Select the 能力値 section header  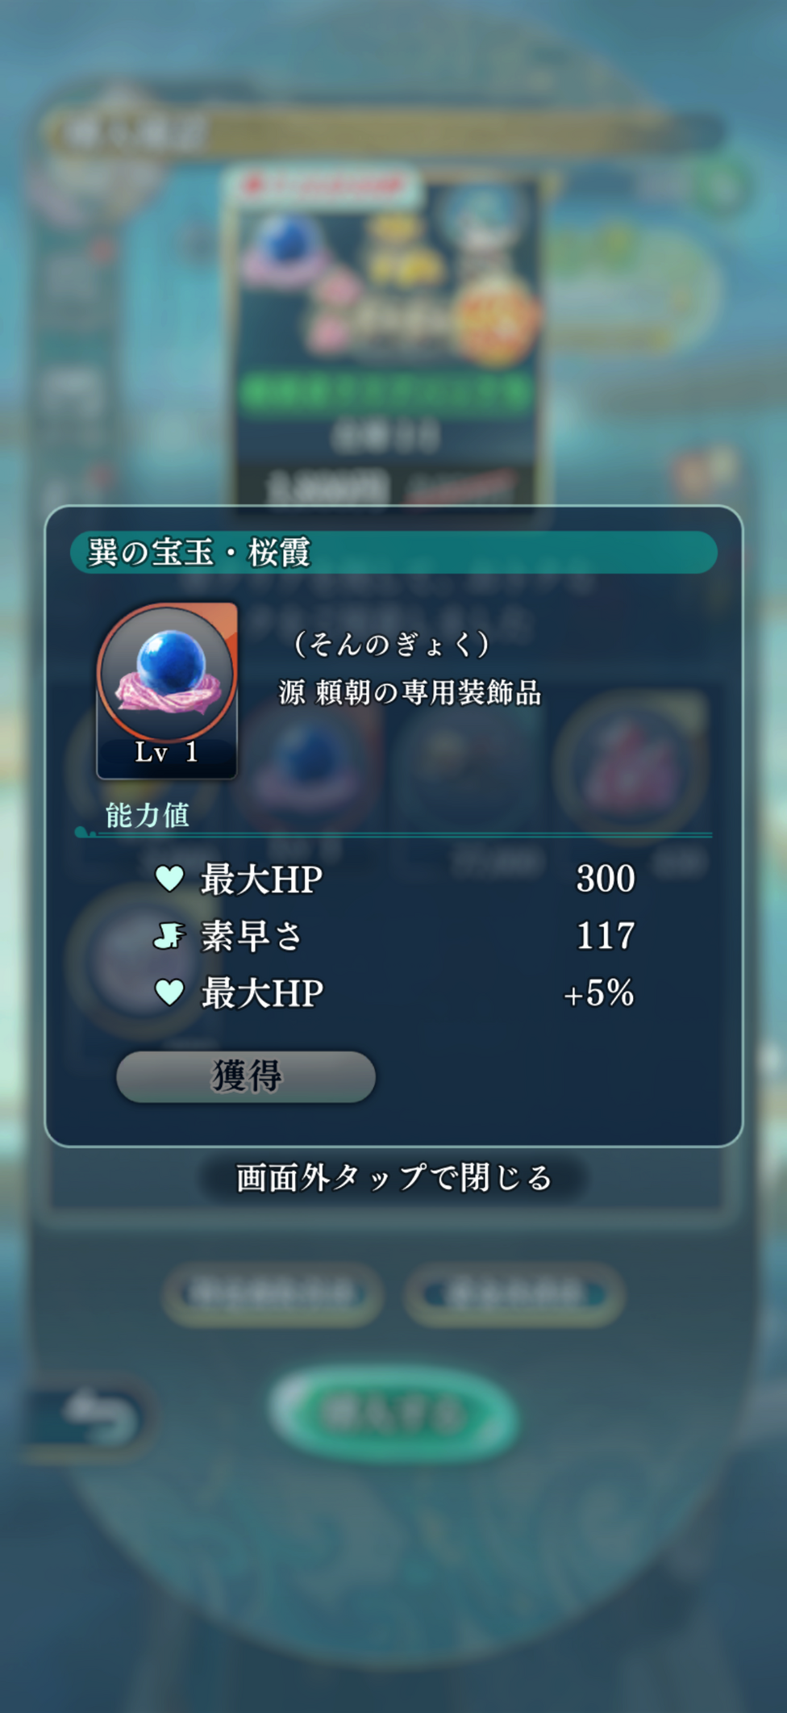click(148, 815)
